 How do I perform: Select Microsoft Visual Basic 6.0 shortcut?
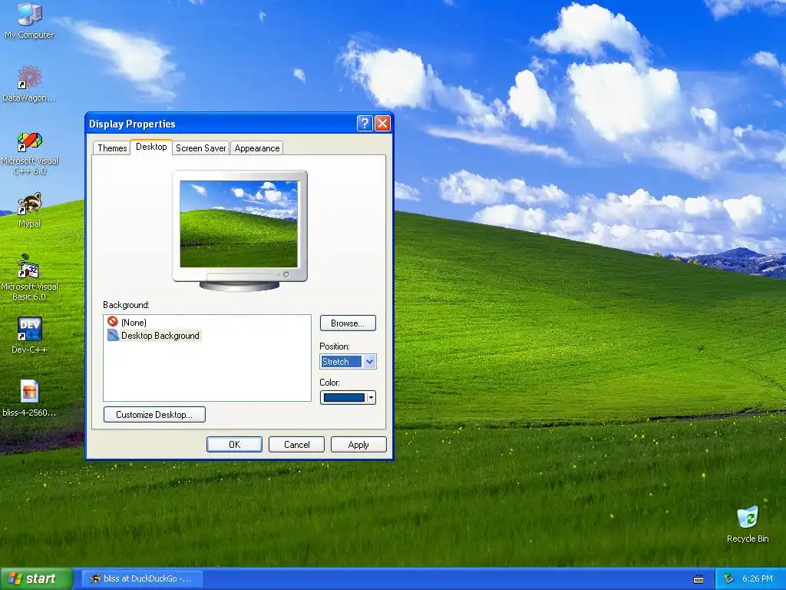(x=29, y=277)
